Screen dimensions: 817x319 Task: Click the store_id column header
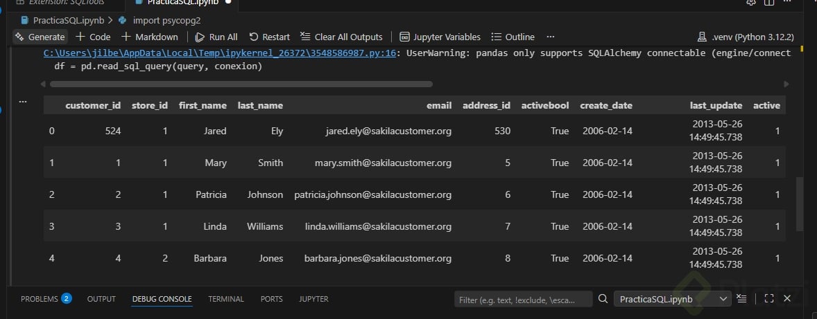[150, 105]
